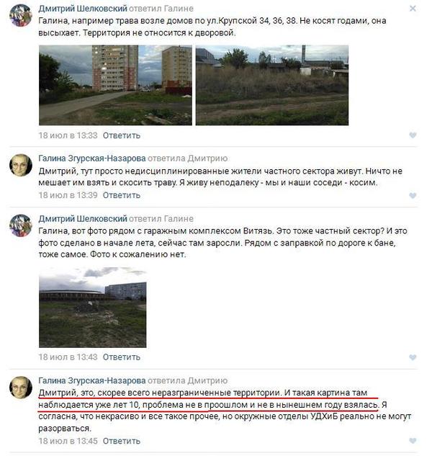Screen dimensions: 432x456
Task: Like the 13:45 comment heart icon
Action: [x=413, y=441]
